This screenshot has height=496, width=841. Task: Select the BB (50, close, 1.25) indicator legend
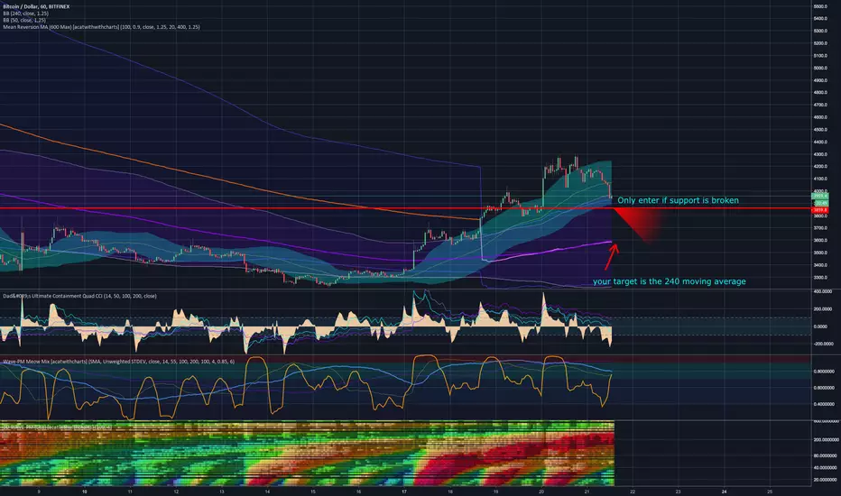point(24,20)
